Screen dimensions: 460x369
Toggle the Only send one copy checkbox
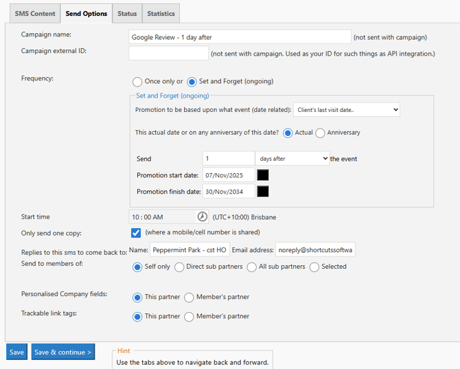(x=136, y=233)
